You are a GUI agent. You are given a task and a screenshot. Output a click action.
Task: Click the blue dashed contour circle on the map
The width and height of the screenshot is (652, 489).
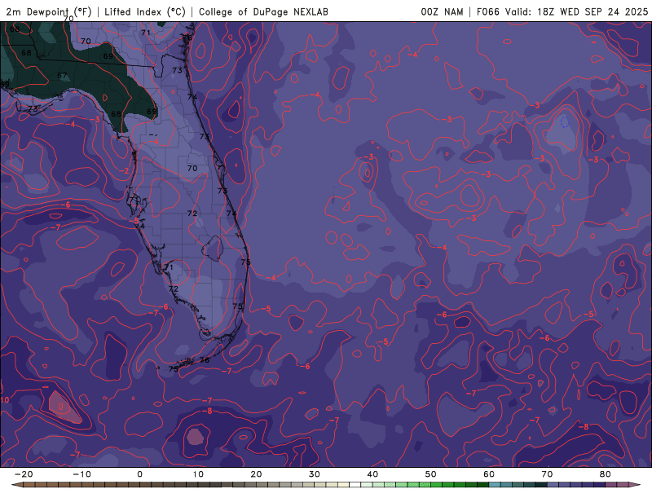point(565,121)
